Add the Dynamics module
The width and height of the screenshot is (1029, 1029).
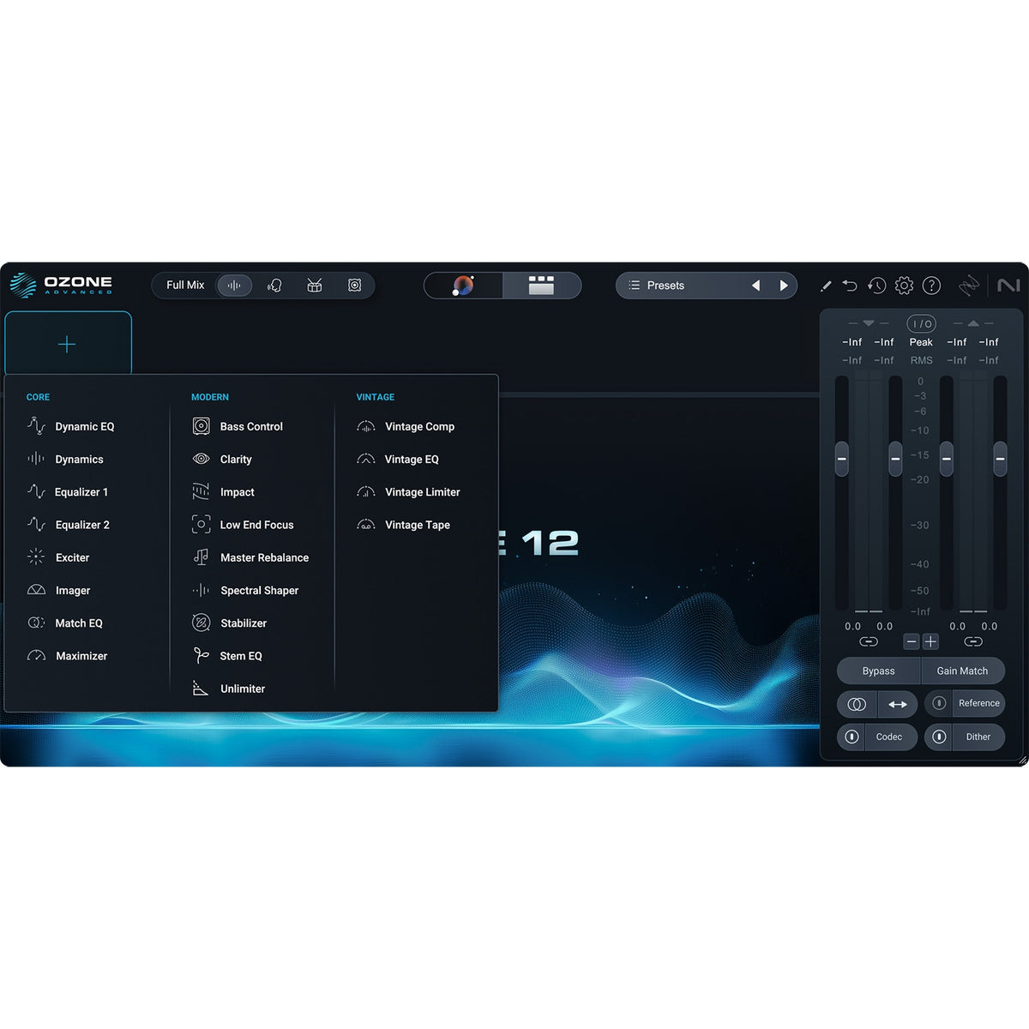coord(66,460)
